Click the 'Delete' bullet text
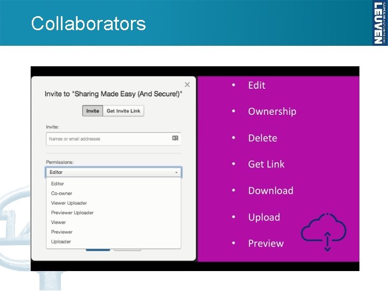This screenshot has width=388, height=291. pos(262,138)
